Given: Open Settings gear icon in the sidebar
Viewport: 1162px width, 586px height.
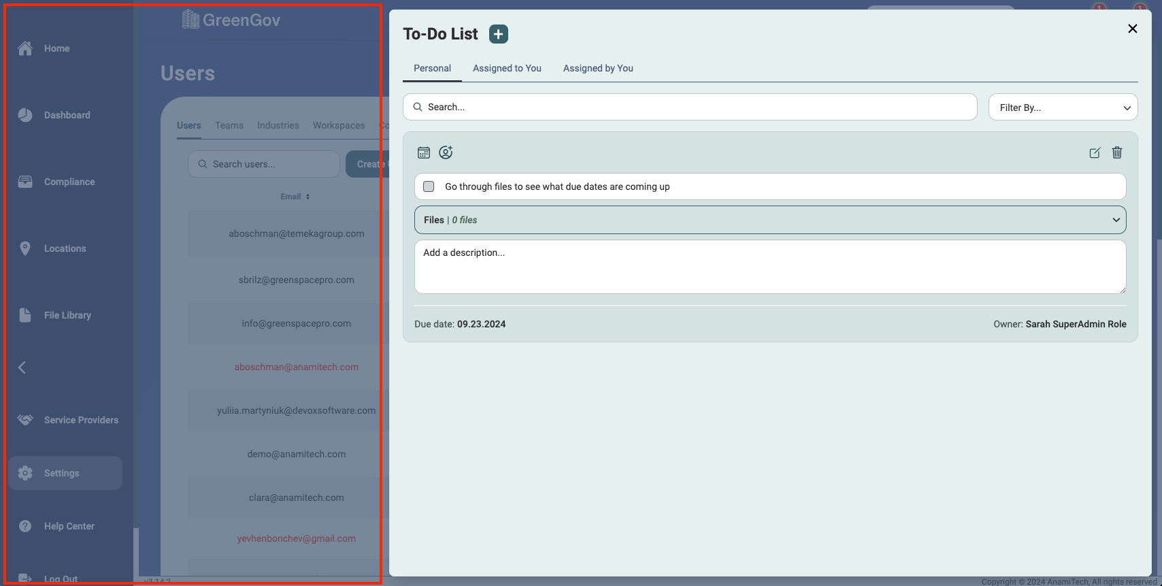Looking at the screenshot, I should click(x=25, y=473).
